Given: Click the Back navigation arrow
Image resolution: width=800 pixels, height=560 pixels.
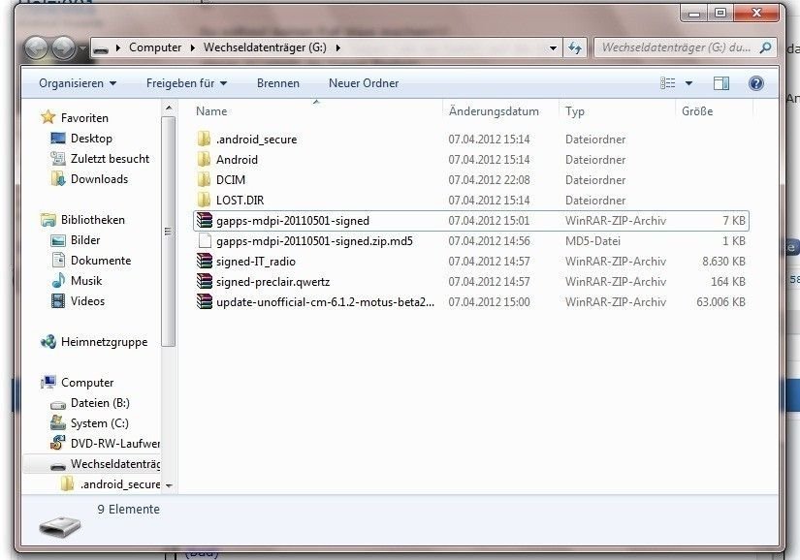Looking at the screenshot, I should coord(36,48).
